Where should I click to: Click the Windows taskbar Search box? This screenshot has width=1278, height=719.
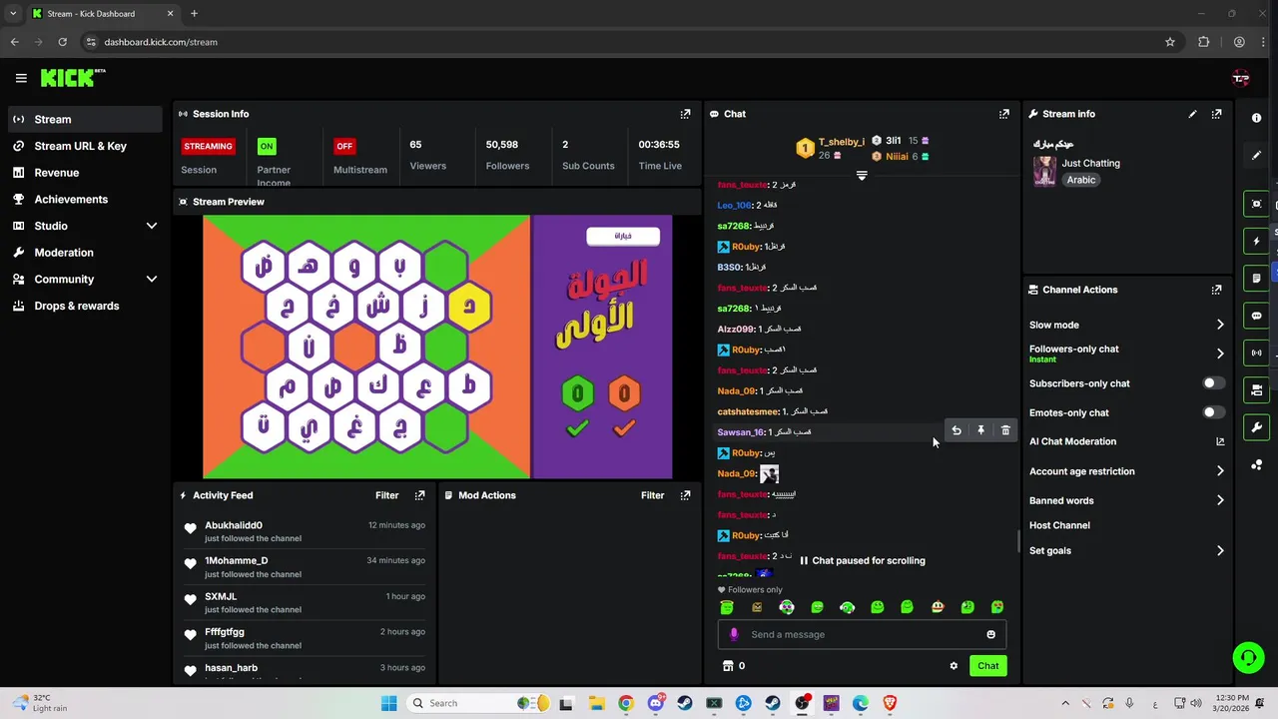(x=476, y=703)
